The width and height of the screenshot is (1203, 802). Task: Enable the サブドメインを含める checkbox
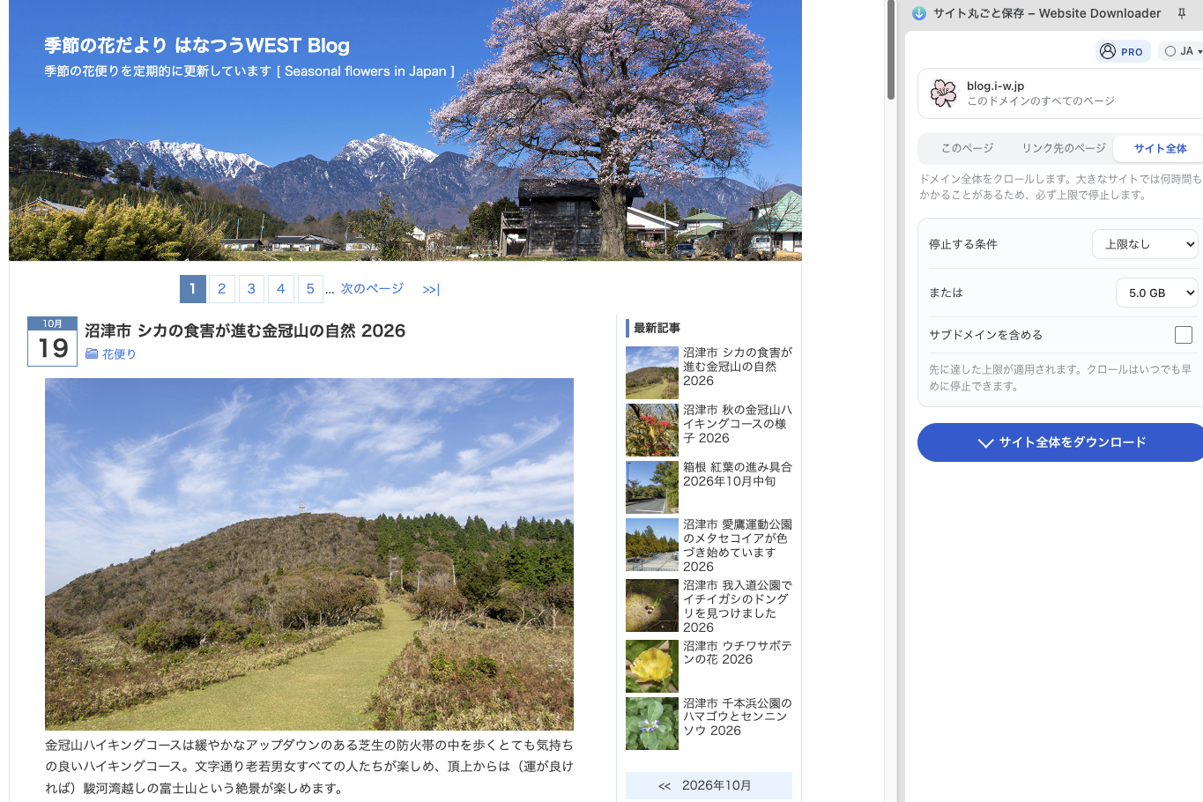1184,335
